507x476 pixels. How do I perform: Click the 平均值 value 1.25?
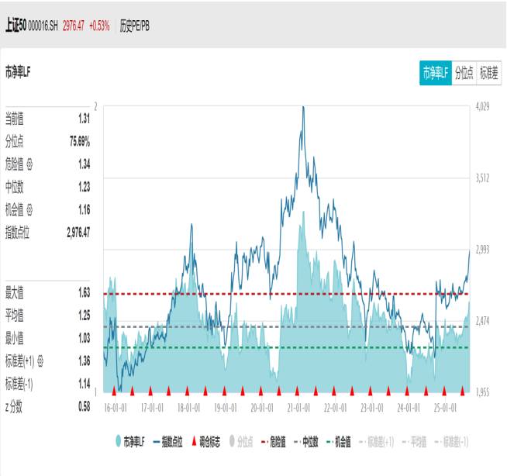pyautogui.click(x=84, y=316)
